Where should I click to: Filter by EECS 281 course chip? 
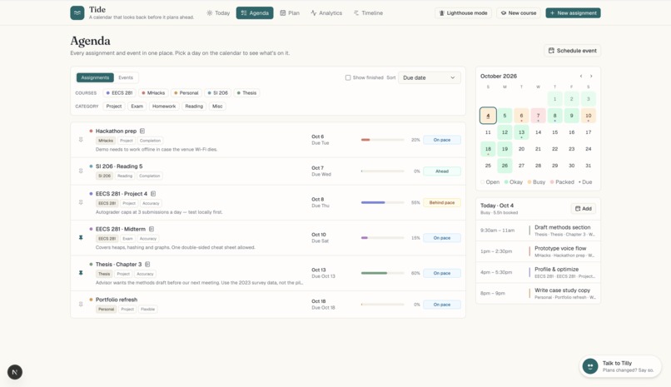119,92
